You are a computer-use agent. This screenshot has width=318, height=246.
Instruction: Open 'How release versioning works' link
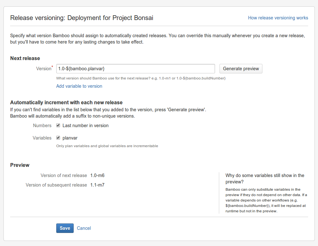point(278,18)
